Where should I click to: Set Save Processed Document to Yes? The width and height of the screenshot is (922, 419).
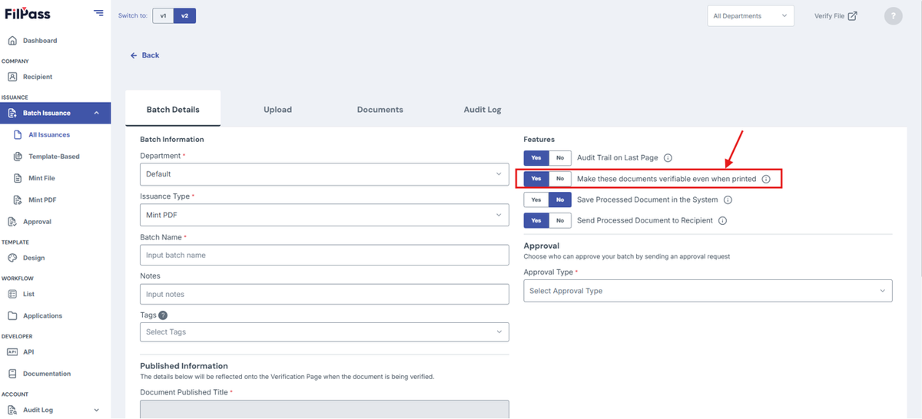point(536,200)
